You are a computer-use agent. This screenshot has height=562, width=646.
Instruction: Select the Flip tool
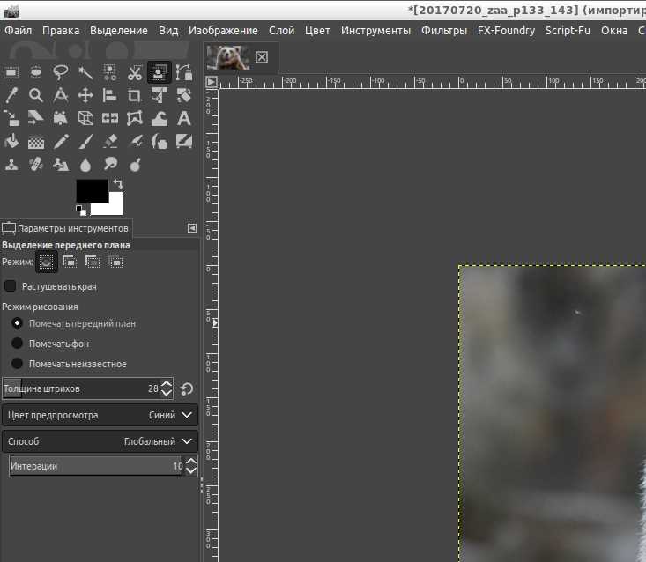point(110,119)
